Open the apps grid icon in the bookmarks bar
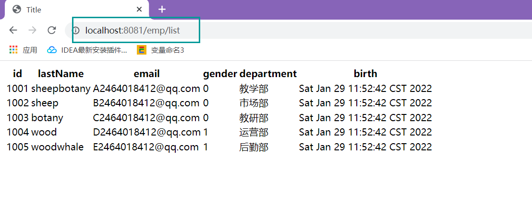 point(13,50)
